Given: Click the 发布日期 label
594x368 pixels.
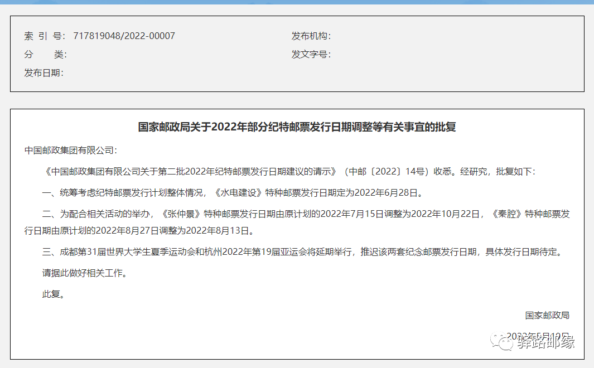Looking at the screenshot, I should 44,72.
